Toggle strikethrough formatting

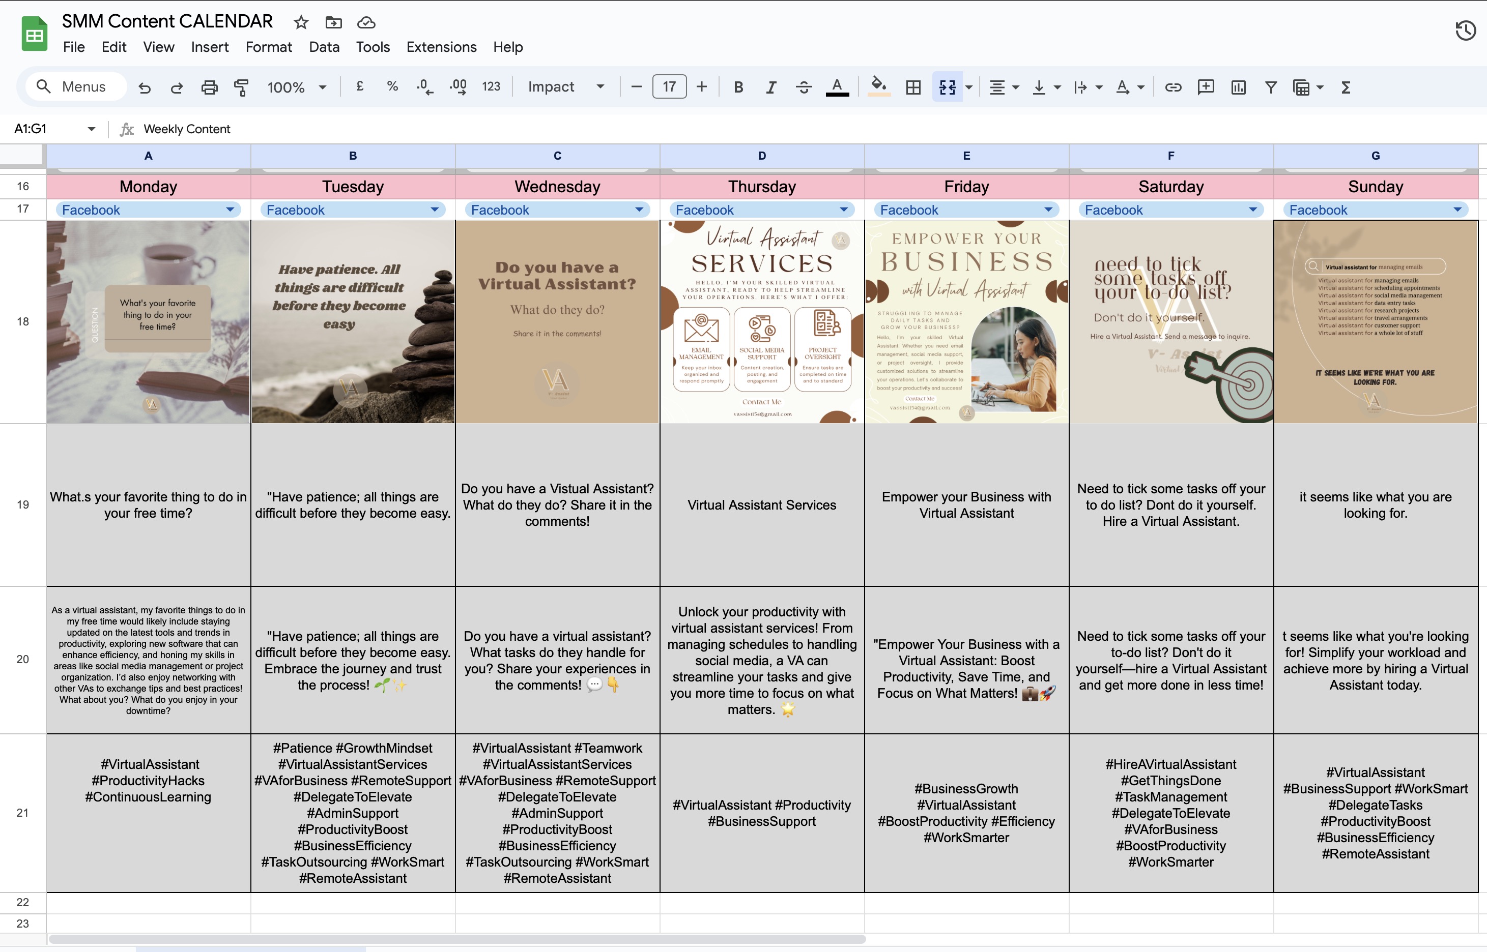[804, 87]
